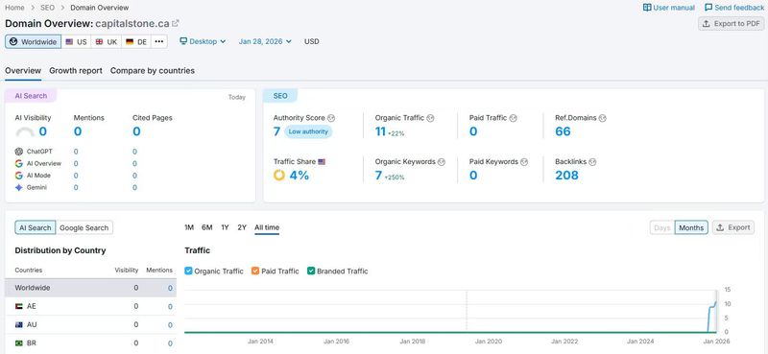Click Ref.Domains info icon
The image size is (768, 354).
point(603,118)
